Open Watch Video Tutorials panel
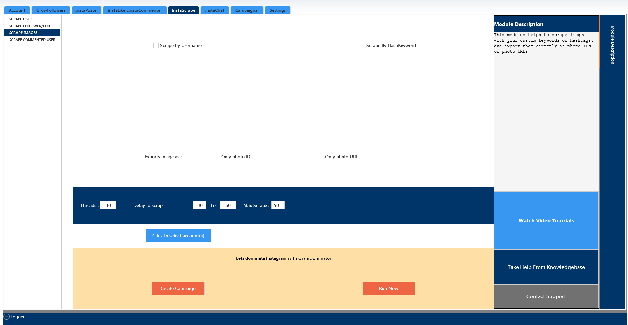The height and width of the screenshot is (325, 628). [546, 220]
